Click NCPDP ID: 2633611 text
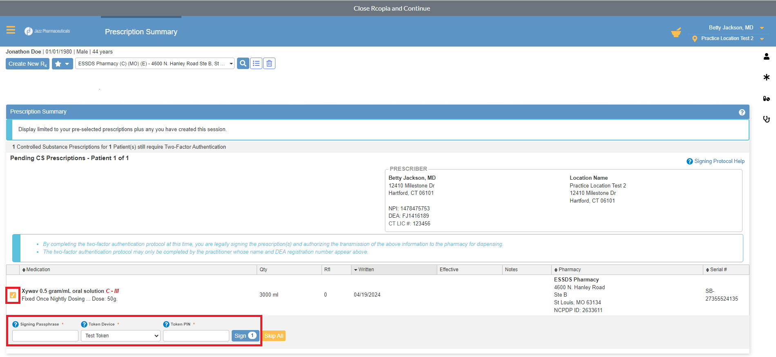This screenshot has height=357, width=776. click(578, 310)
